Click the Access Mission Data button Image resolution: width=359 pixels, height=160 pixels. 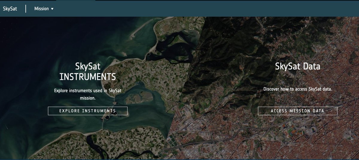click(x=298, y=111)
